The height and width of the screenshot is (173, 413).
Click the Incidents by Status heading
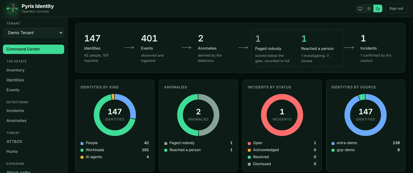[269, 87]
